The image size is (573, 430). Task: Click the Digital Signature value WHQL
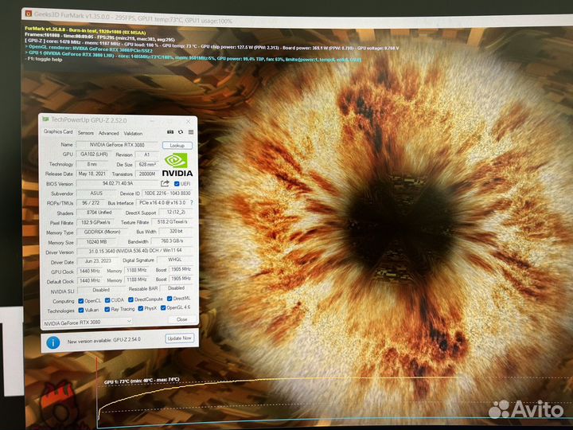click(175, 260)
